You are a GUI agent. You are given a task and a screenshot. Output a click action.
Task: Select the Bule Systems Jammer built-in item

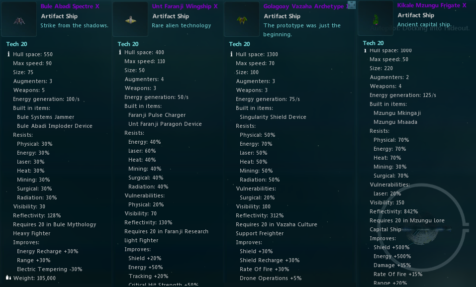tap(45, 117)
